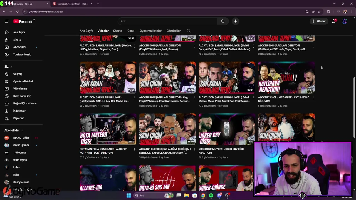The image size is (356, 200).
Task: Switch to the Ana Sayfa channel tab
Action: pyautogui.click(x=86, y=31)
